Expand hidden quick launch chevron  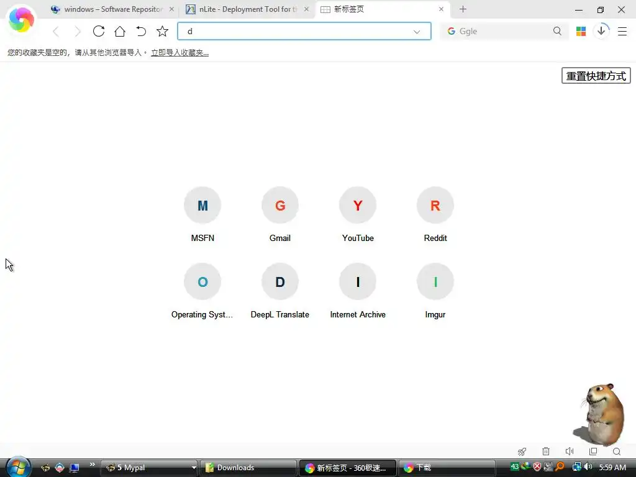click(93, 465)
